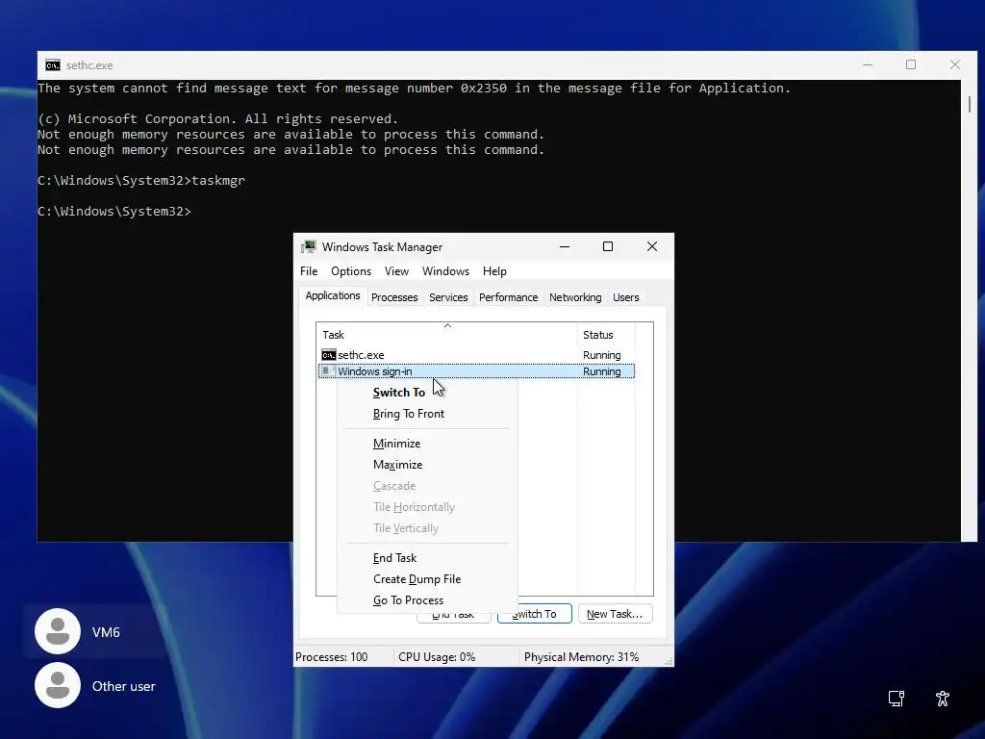Switch to the Processes tab
985x739 pixels.
click(394, 298)
